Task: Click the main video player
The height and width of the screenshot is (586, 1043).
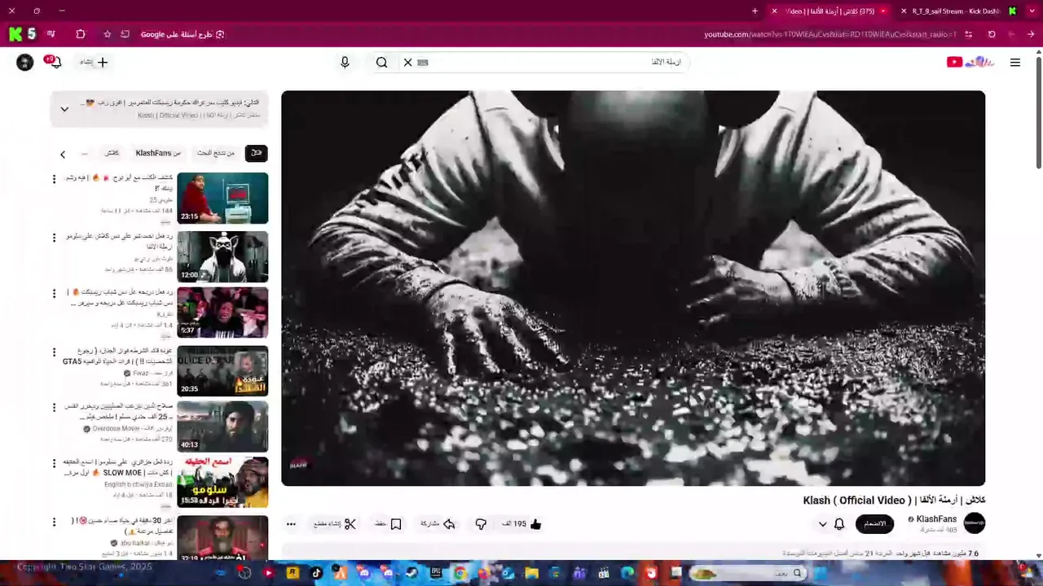Action: [633, 288]
